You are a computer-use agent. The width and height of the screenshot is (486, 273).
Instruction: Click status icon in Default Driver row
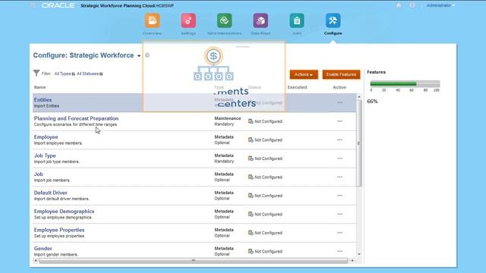tap(251, 196)
